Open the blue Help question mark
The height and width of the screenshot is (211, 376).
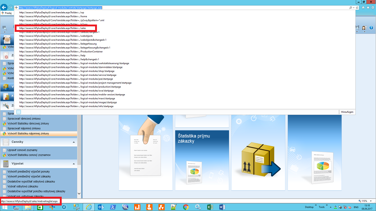(x=371, y=28)
